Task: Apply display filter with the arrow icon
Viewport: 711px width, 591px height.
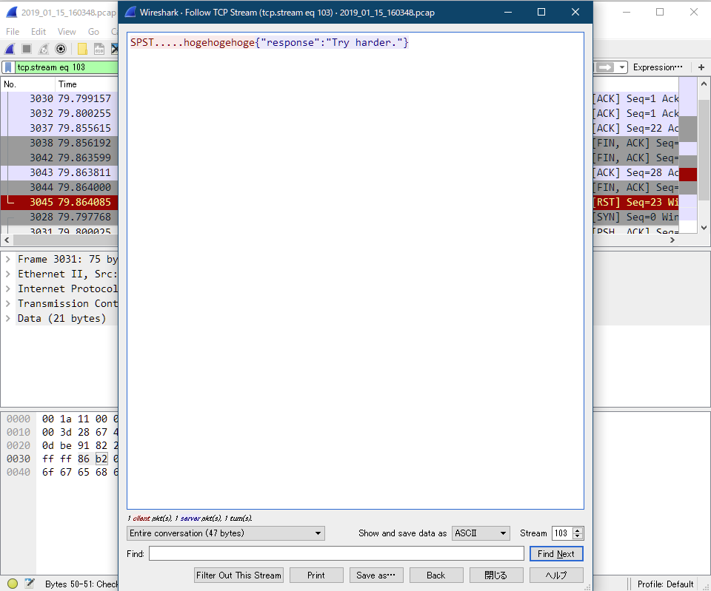Action: tap(605, 67)
